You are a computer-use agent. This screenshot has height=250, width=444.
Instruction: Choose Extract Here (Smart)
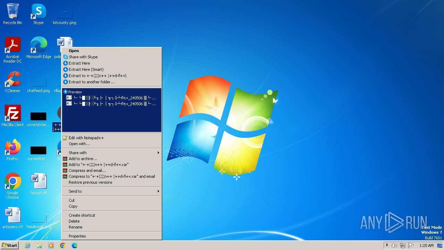[x=112, y=69]
